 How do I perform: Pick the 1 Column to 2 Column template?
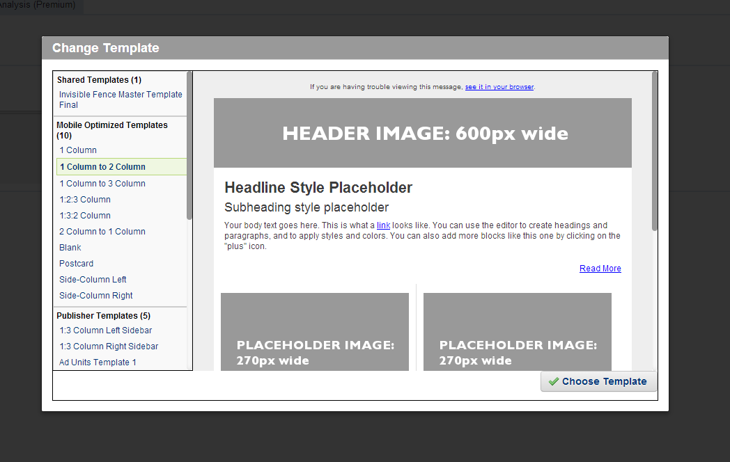[102, 167]
